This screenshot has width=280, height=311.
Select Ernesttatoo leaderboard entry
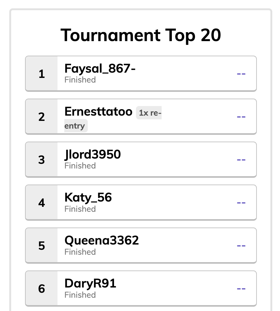[x=141, y=117]
